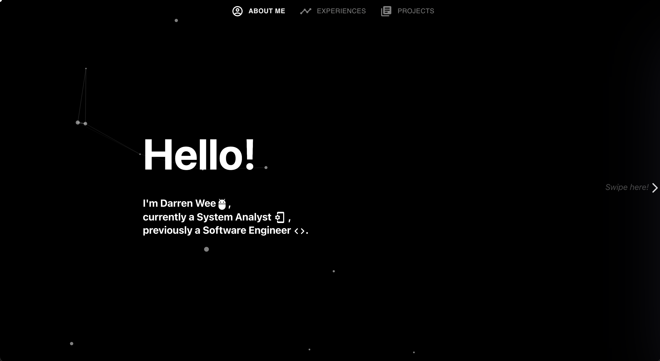Select the ABOUT ME tab label
660x361 pixels.
click(x=266, y=11)
